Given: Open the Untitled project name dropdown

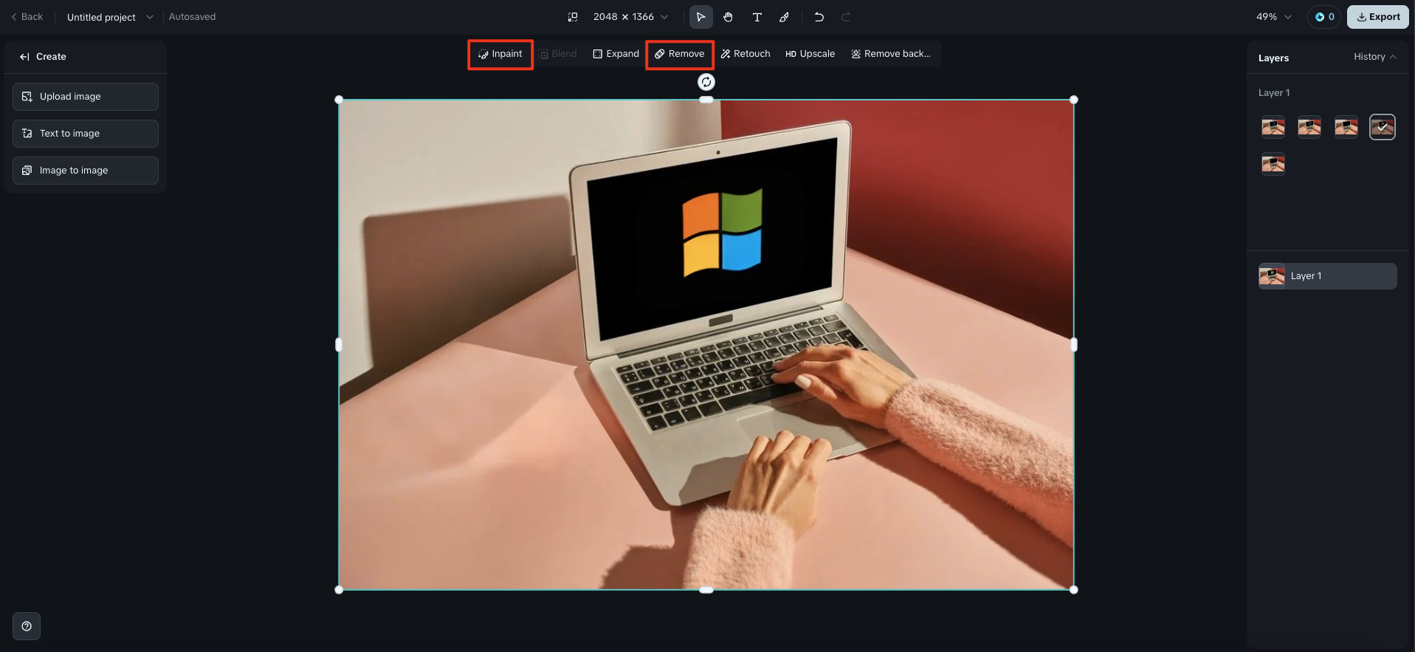Looking at the screenshot, I should 110,17.
